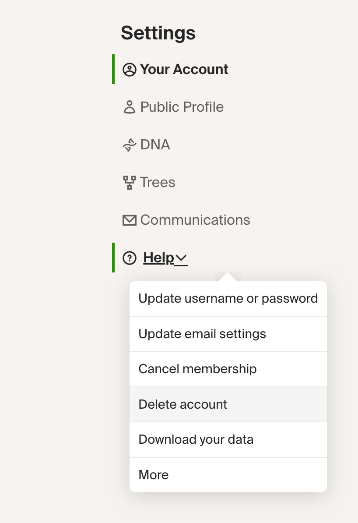Click the Communications envelope icon

coord(130,220)
